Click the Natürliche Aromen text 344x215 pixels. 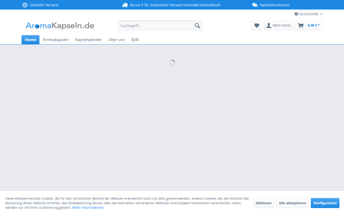coord(275,5)
